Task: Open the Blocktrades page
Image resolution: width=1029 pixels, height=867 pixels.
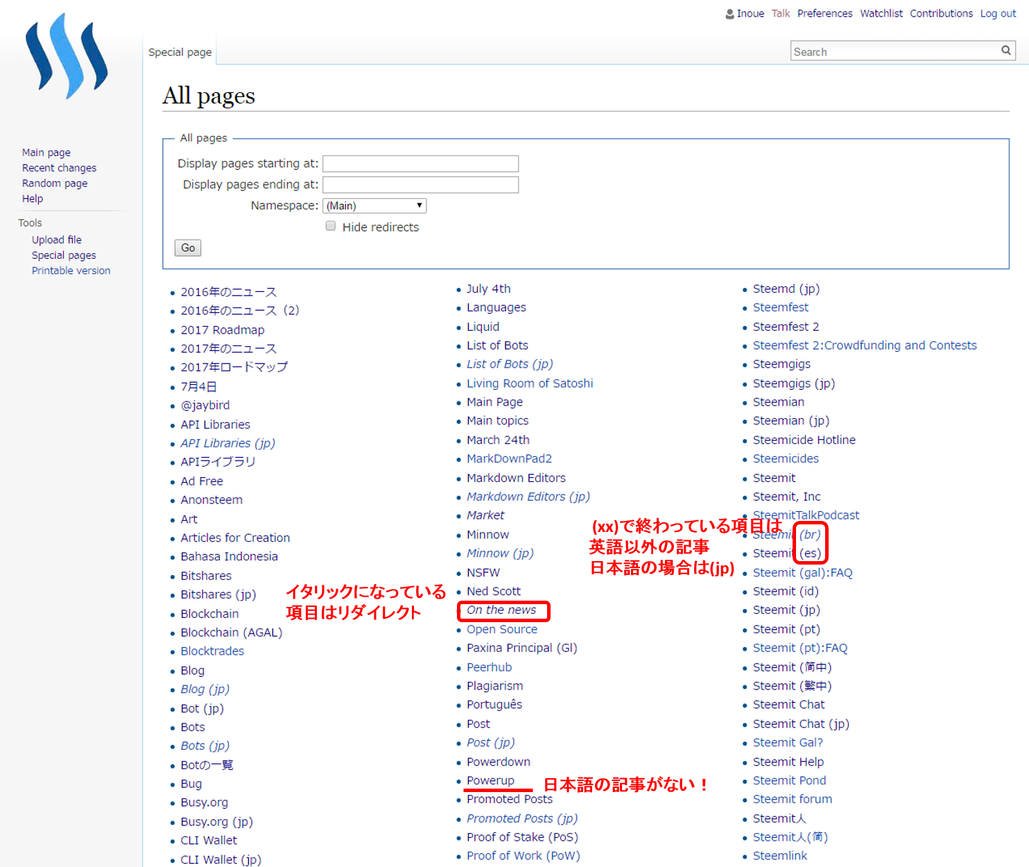Action: click(x=212, y=651)
